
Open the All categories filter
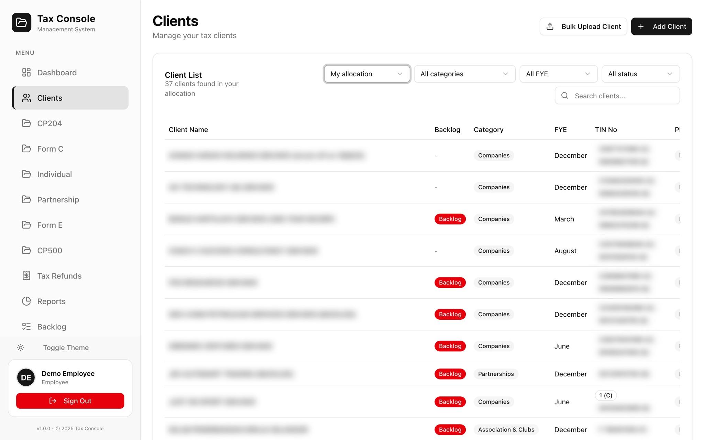464,74
